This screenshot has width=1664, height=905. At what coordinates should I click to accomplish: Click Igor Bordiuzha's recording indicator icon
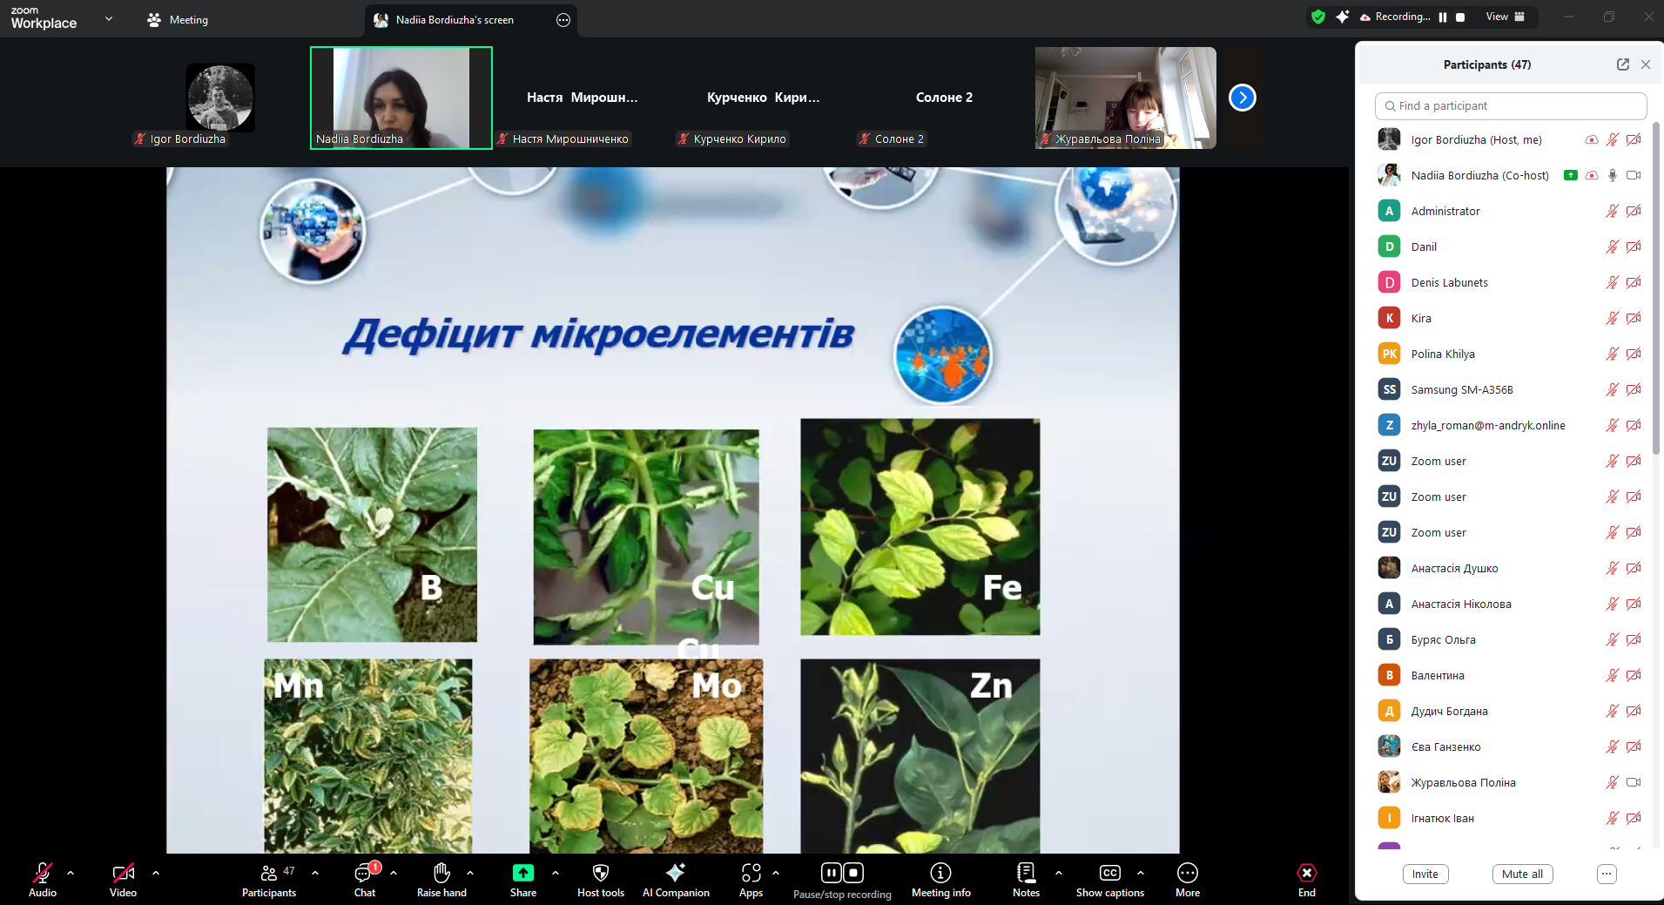coord(1592,139)
